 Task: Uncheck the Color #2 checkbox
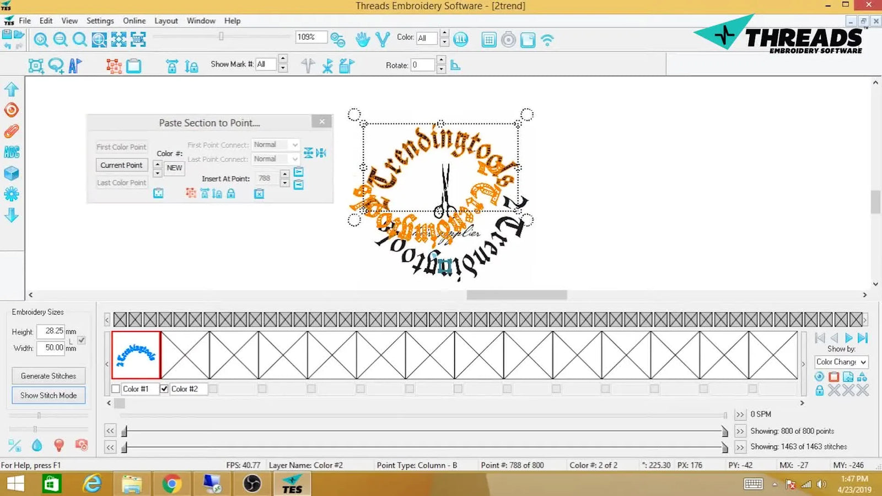pos(164,389)
